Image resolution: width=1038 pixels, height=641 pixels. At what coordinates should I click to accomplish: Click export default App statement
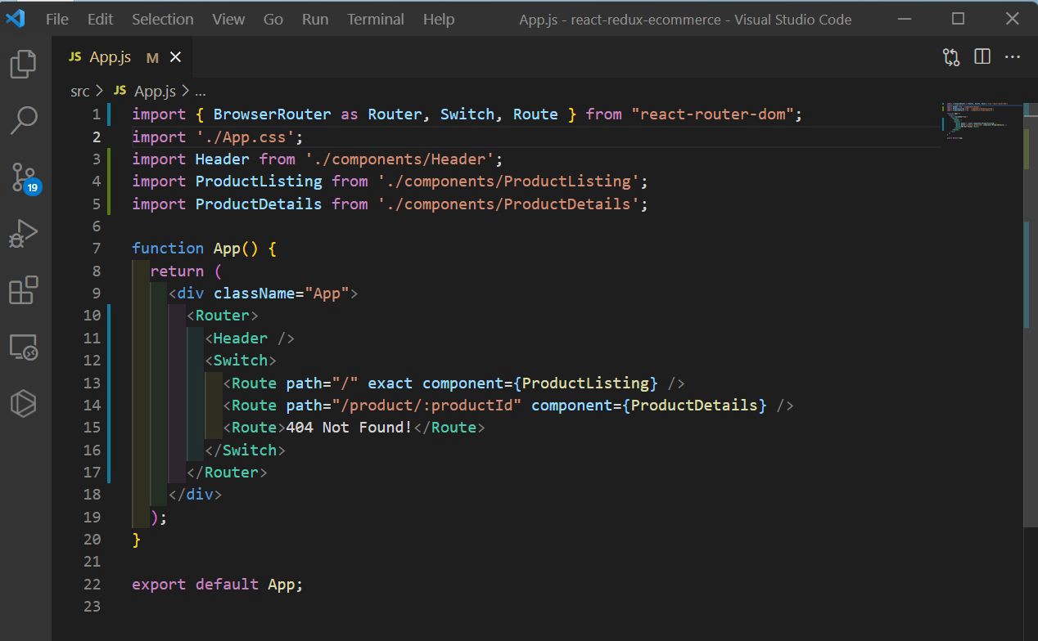tap(218, 585)
